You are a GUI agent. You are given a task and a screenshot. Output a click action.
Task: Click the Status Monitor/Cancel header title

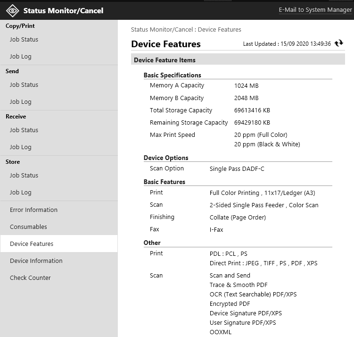[63, 10]
